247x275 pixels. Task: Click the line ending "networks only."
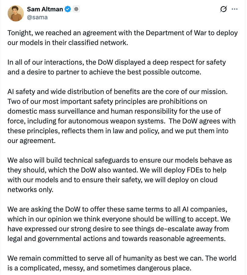(30, 190)
